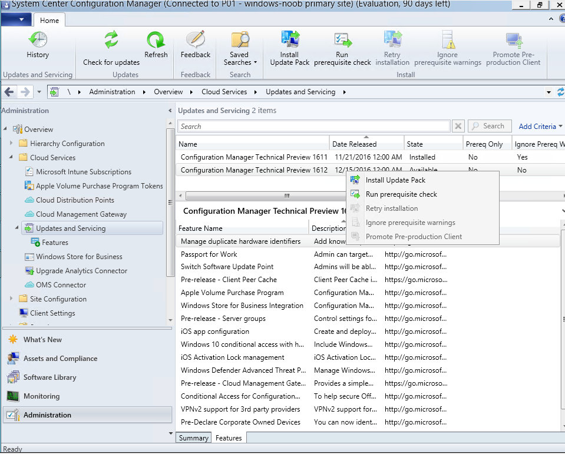Open the address bar dropdown arrow
565x454 pixels.
pyautogui.click(x=549, y=92)
